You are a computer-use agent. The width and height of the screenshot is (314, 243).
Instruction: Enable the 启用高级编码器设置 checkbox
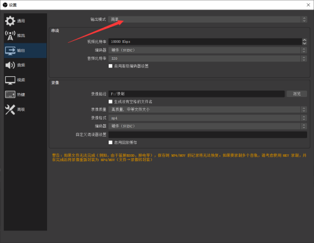[111, 66]
